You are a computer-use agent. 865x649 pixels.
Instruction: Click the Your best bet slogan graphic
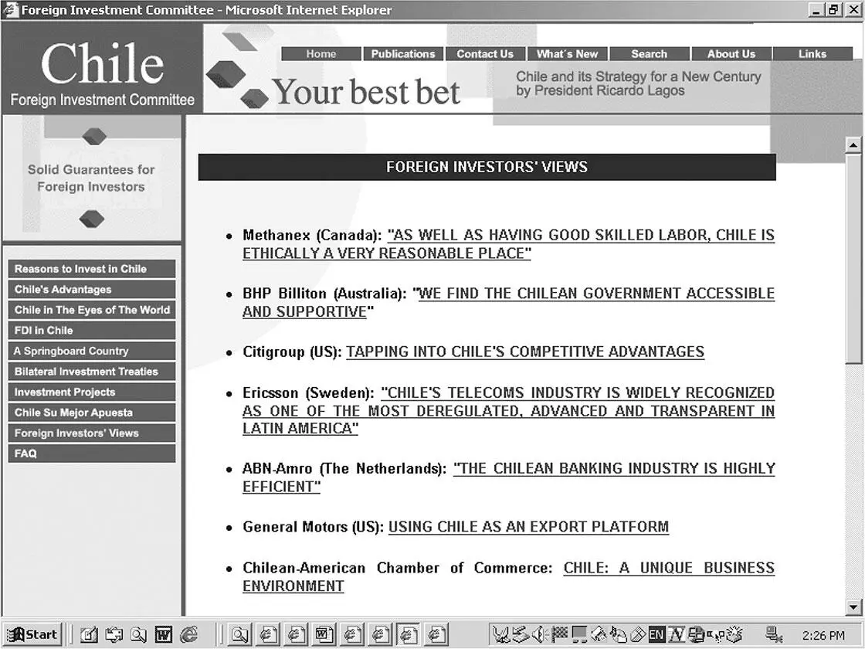tap(366, 92)
